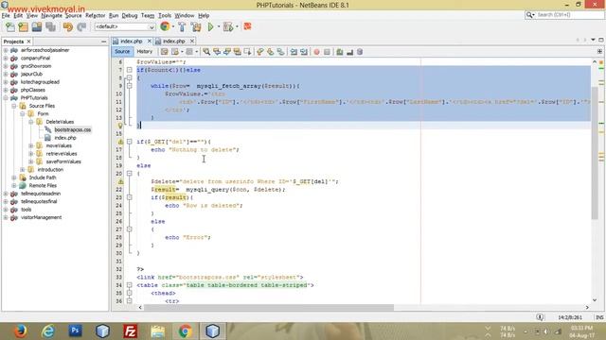Viewport: 606px width, 340px height.
Task: Click the Clean and Build broom icon
Action: (x=196, y=26)
